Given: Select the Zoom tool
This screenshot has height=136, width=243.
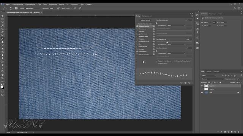Looking at the screenshot, I should (2, 78).
